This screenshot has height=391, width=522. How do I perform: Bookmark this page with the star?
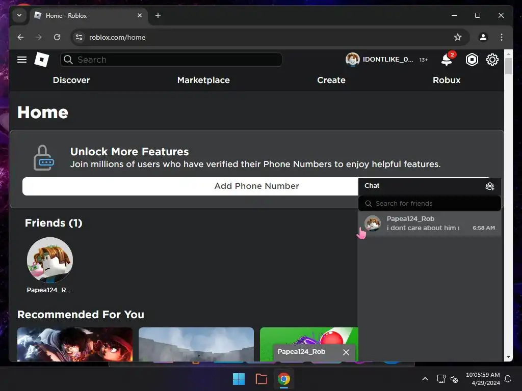click(x=458, y=37)
